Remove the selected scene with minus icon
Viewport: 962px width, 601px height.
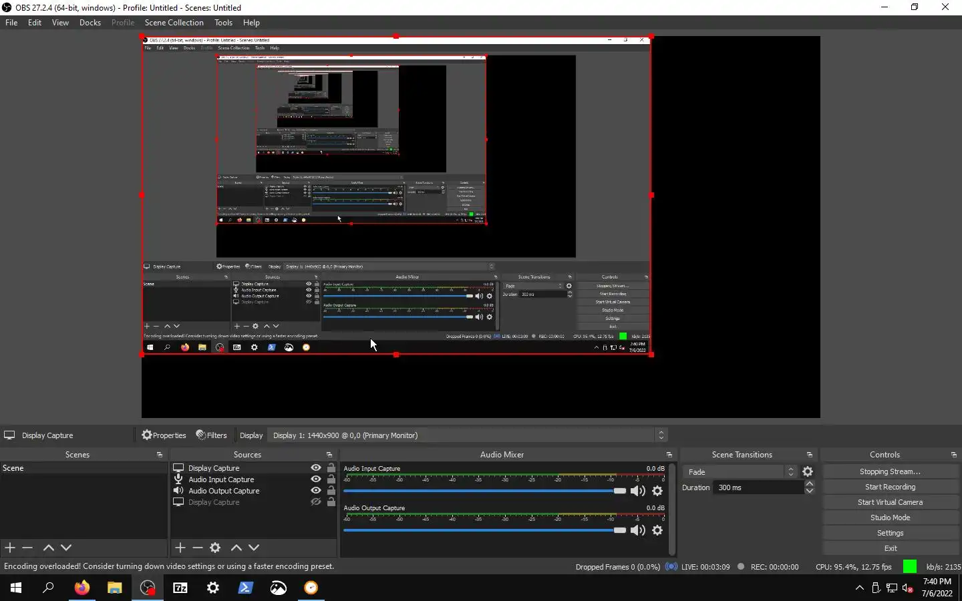point(27,548)
